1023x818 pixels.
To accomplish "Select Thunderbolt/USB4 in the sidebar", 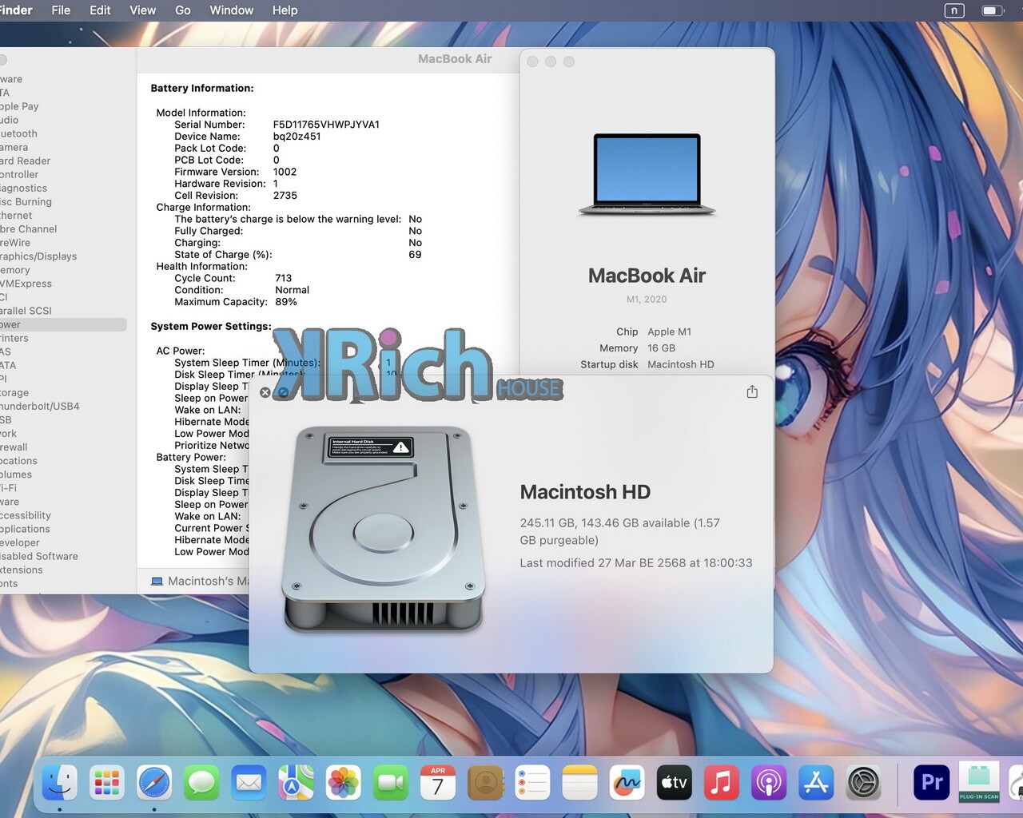I will (x=40, y=406).
